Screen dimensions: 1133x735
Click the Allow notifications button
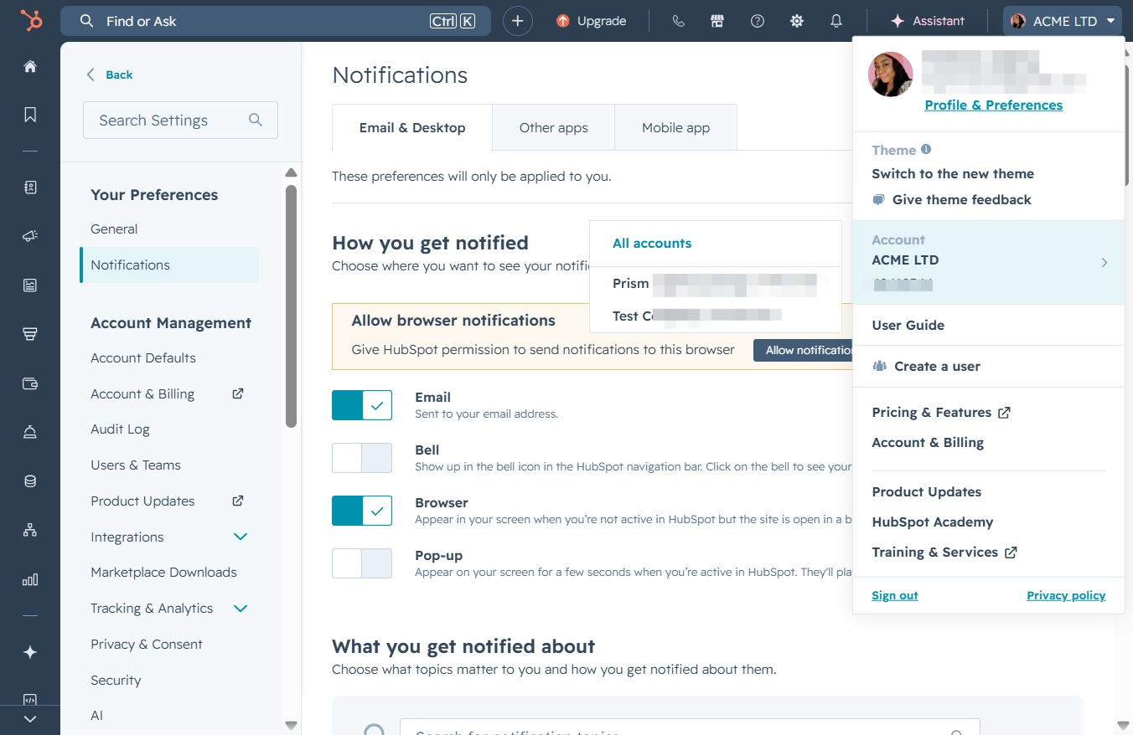tap(803, 350)
